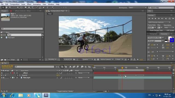Click the Auto-keyframe stopwatch icon in timeline
The width and height of the screenshot is (175, 98).
click(x=86, y=67)
